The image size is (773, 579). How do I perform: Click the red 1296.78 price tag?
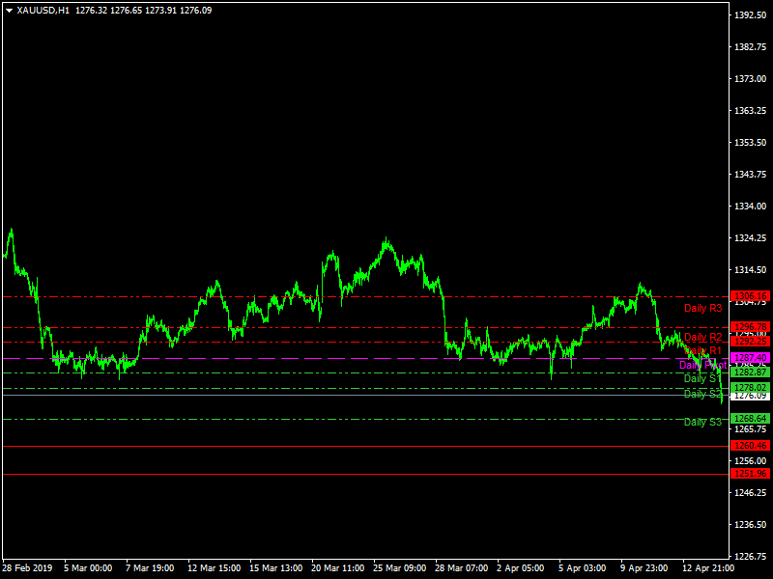tap(750, 327)
